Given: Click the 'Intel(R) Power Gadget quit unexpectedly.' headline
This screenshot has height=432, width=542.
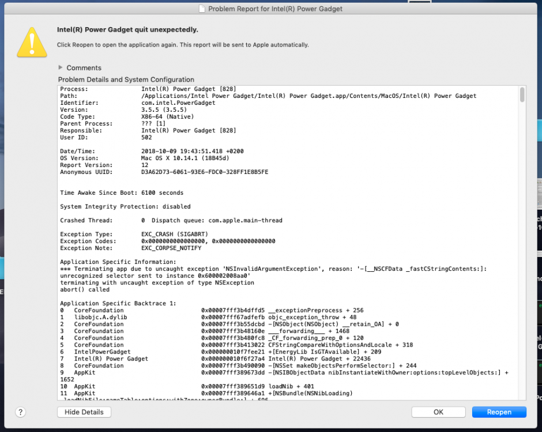Looking at the screenshot, I should point(127,30).
